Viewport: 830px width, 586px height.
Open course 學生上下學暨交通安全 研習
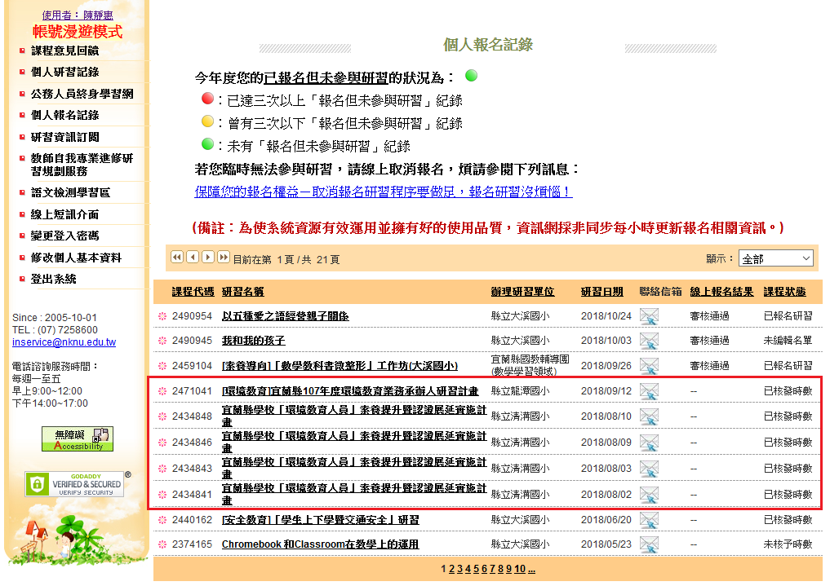(x=320, y=520)
